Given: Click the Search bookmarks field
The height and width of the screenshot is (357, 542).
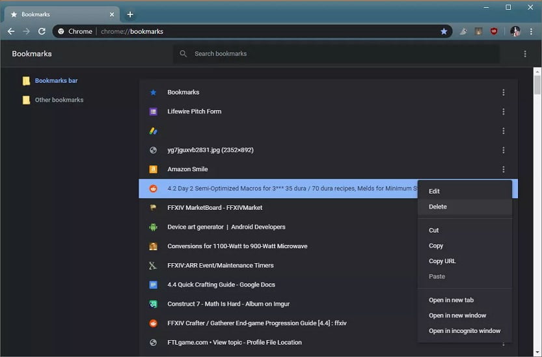Looking at the screenshot, I should (336, 53).
